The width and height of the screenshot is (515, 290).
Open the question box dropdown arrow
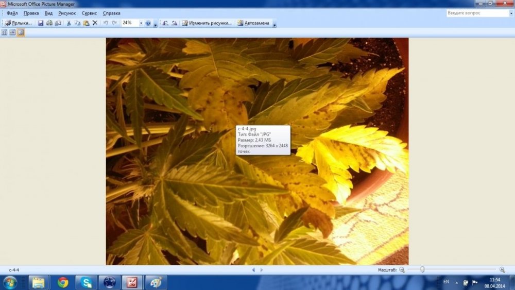coord(511,13)
